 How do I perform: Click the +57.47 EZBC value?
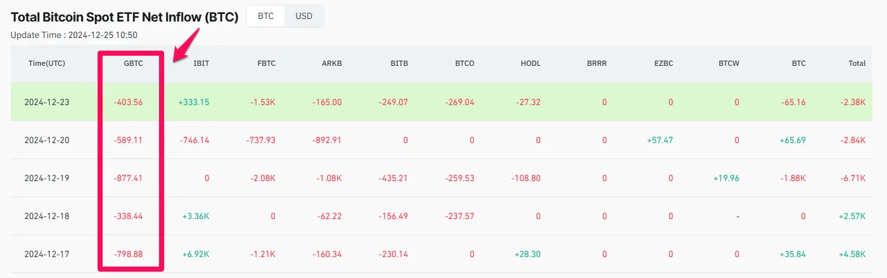[x=659, y=140]
